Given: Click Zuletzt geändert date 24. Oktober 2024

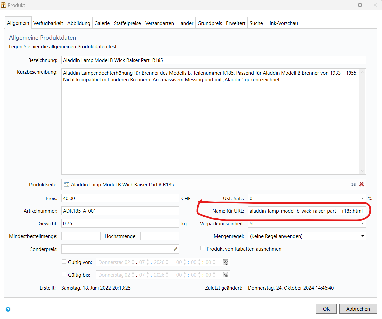Looking at the screenshot, I should [291, 288].
